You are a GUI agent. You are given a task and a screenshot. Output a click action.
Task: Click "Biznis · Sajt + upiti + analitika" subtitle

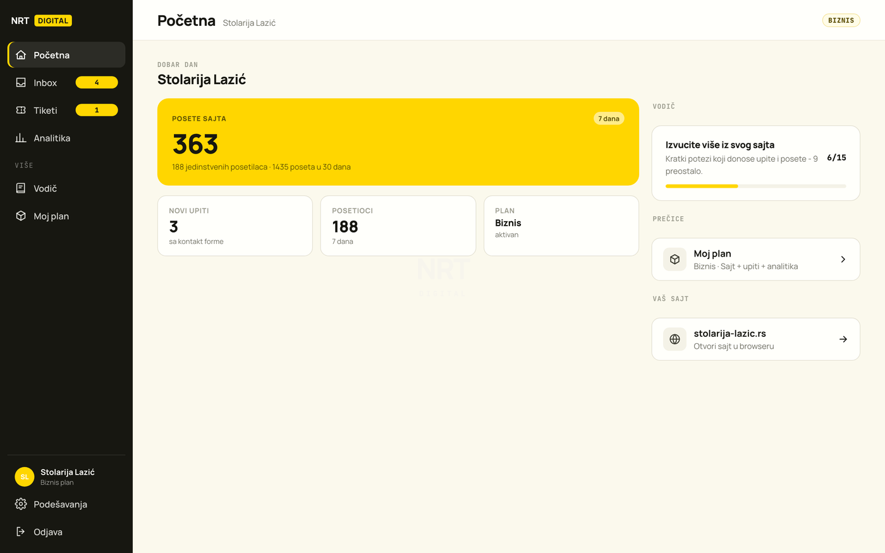(745, 266)
